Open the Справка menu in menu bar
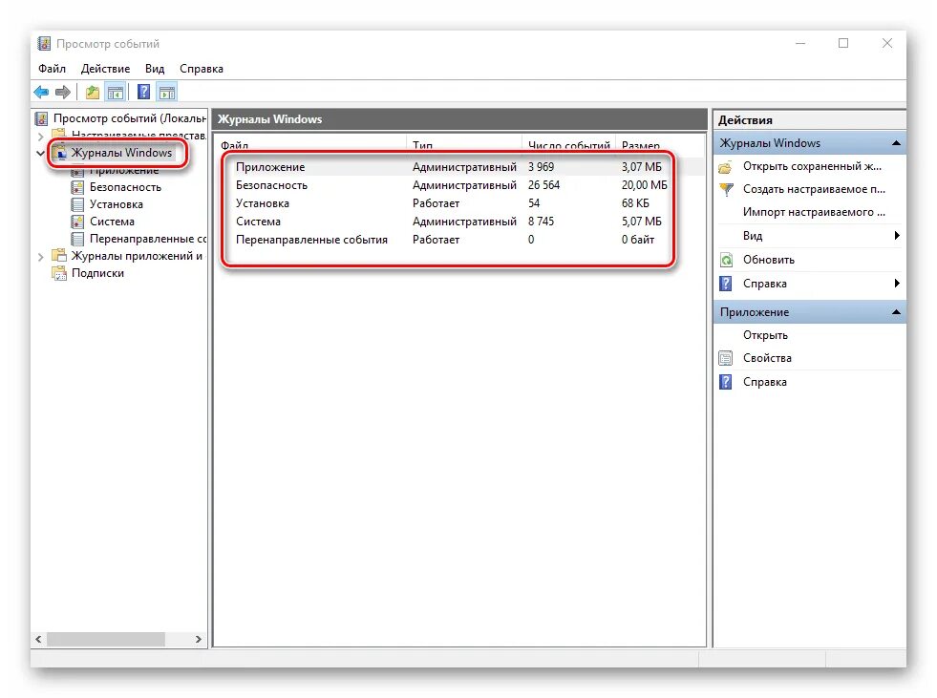 202,69
